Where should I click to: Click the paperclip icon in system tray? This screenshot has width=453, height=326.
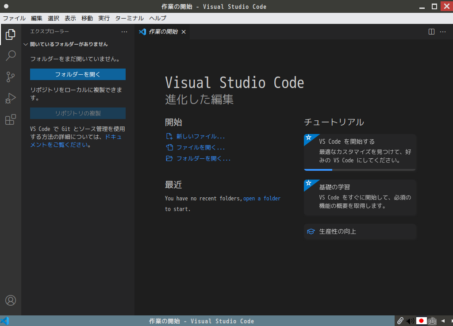click(400, 321)
